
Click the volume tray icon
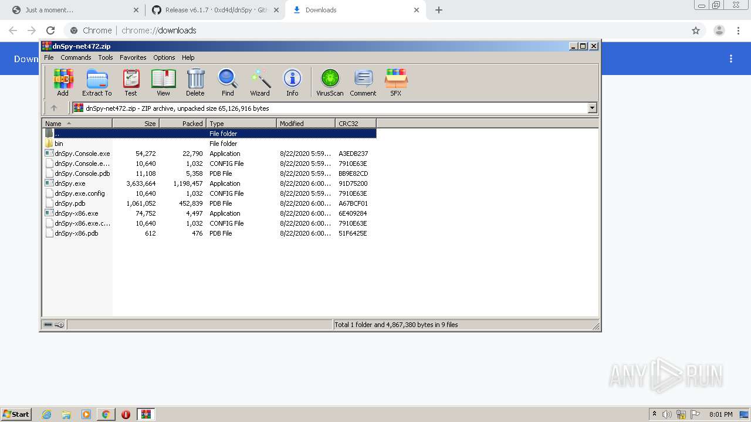[x=667, y=414]
